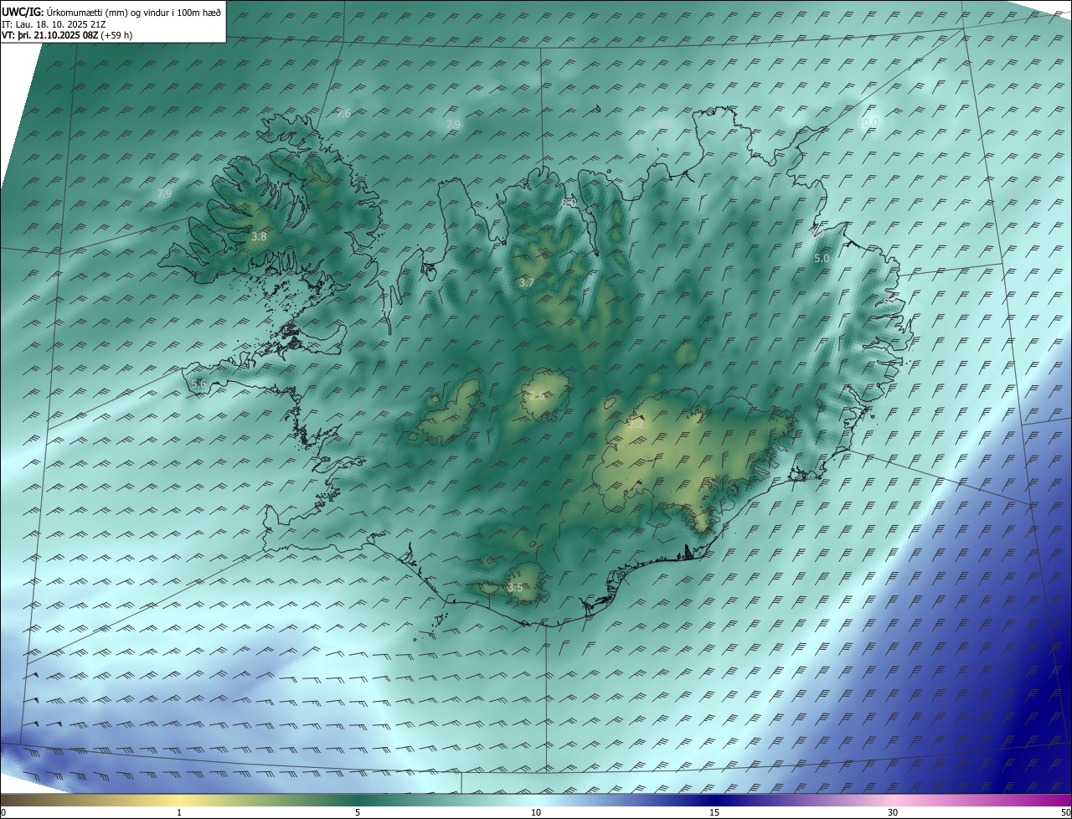The width and height of the screenshot is (1072, 819).
Task: Click the 'UWC/IG:' bold heading
Action: 23,13
